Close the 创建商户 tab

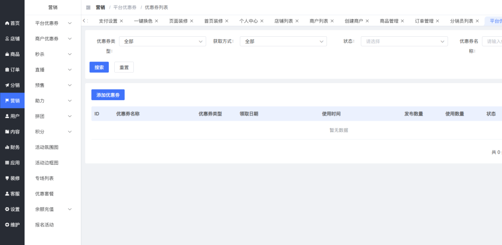pos(367,21)
